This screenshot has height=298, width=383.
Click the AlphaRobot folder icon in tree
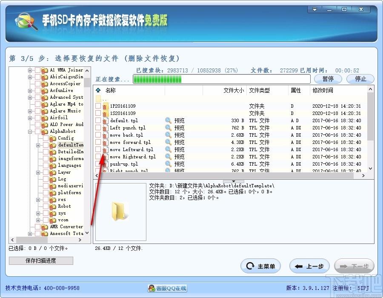click(44, 132)
